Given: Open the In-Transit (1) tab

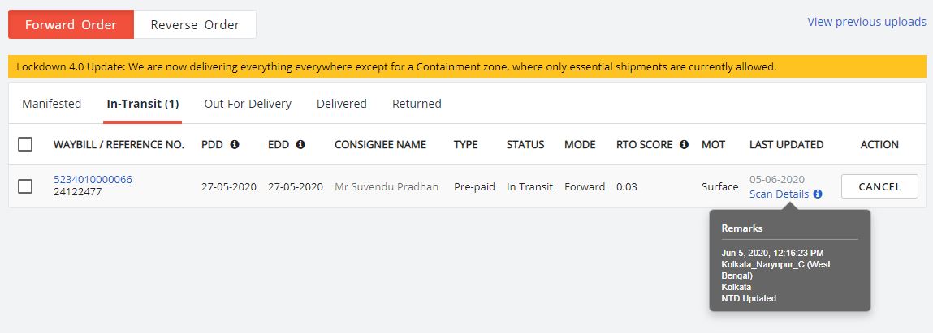Looking at the screenshot, I should 143,104.
